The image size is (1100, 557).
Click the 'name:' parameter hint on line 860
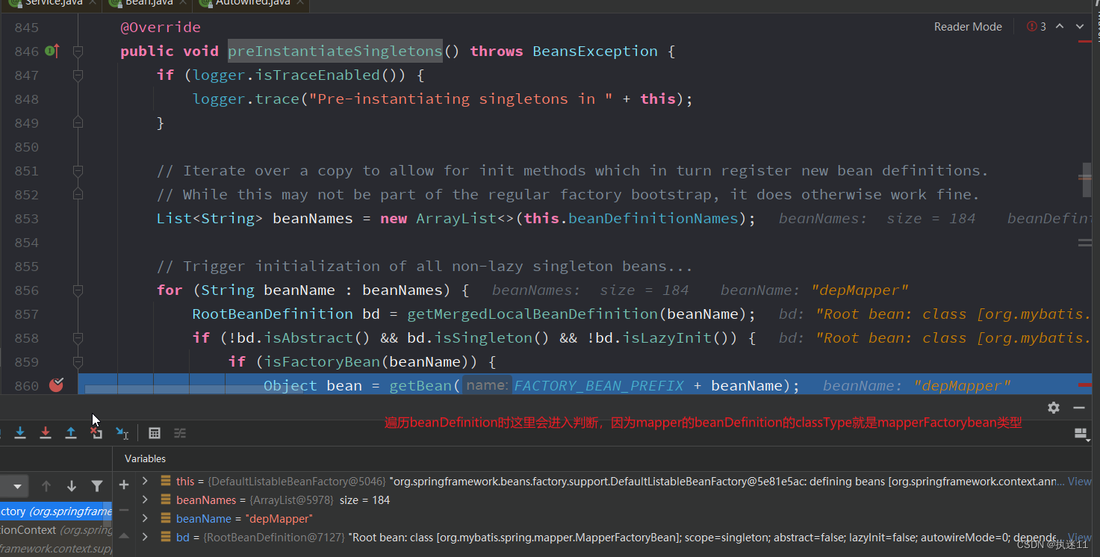tap(487, 385)
